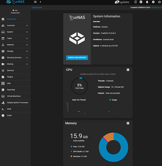Screen dimensions: 162x166
Task: Open Services in the sidebar
Action: [x=15, y=70]
